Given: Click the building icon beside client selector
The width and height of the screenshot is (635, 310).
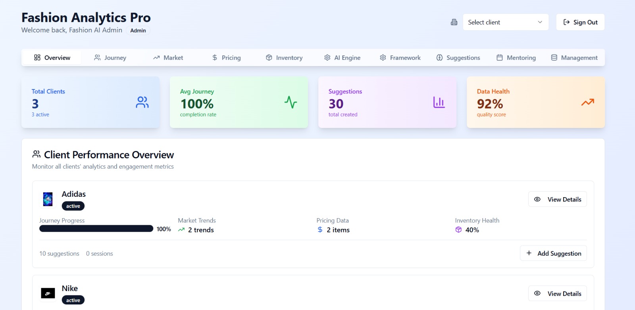Looking at the screenshot, I should 454,22.
